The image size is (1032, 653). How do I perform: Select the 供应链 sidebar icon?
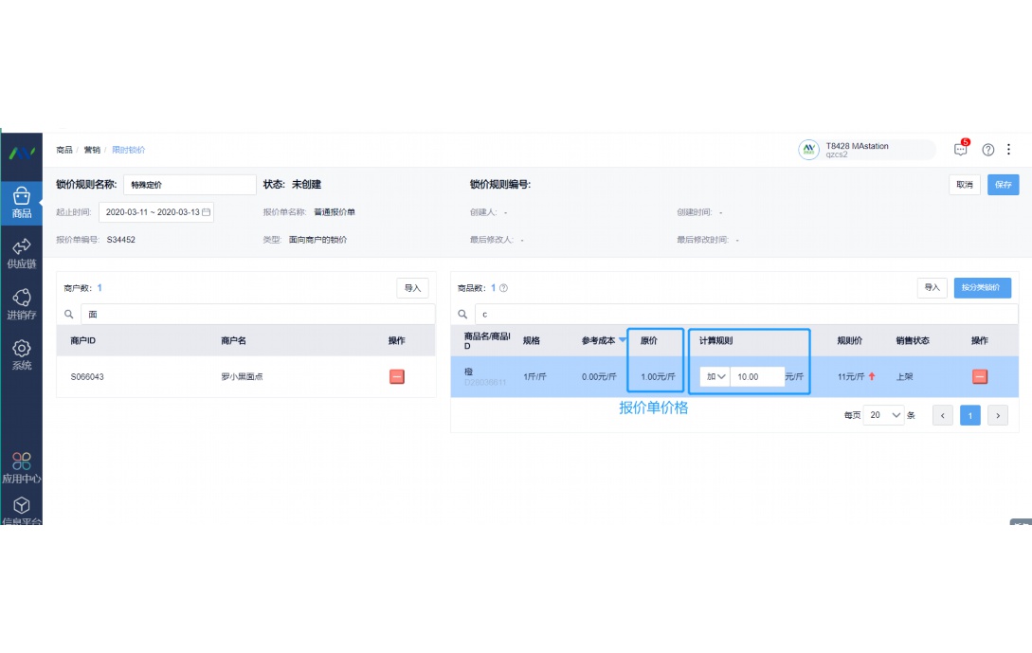tap(22, 249)
